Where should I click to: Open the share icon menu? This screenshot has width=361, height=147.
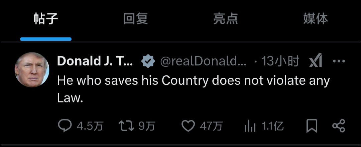pyautogui.click(x=339, y=126)
